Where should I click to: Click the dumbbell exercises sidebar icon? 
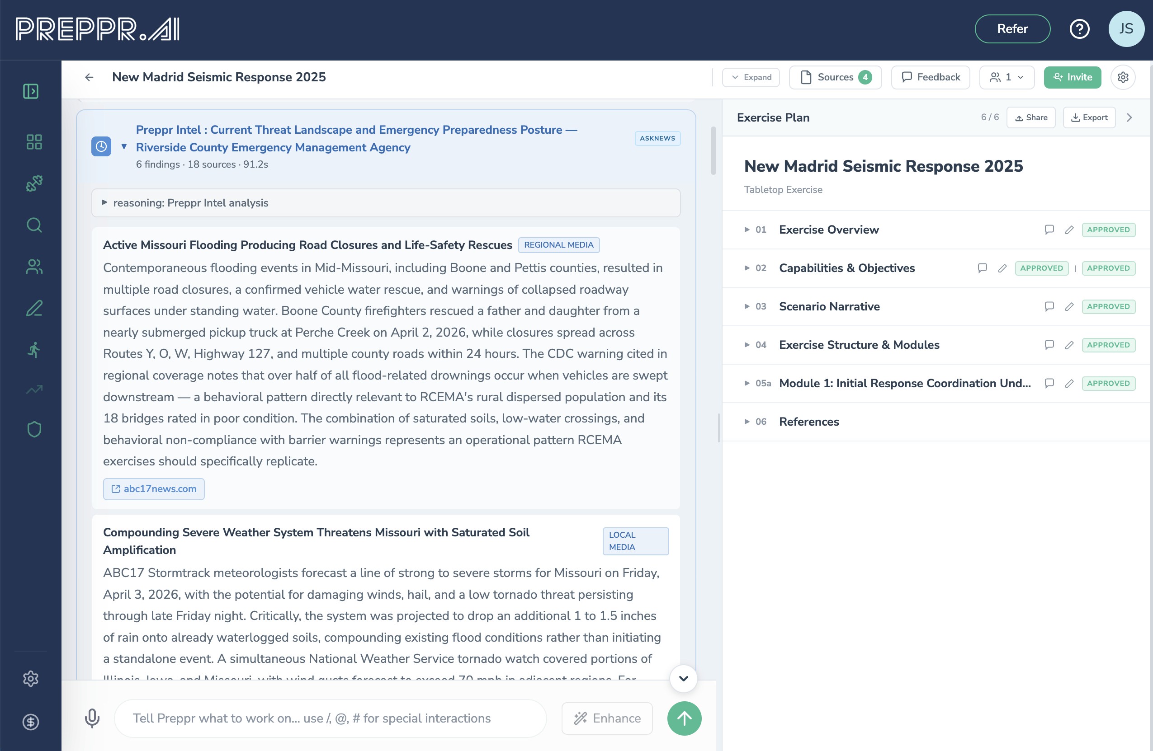click(34, 183)
